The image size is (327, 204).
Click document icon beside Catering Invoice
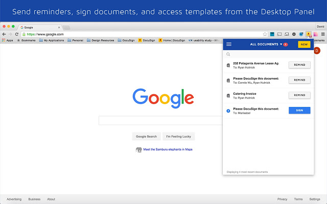point(228,96)
